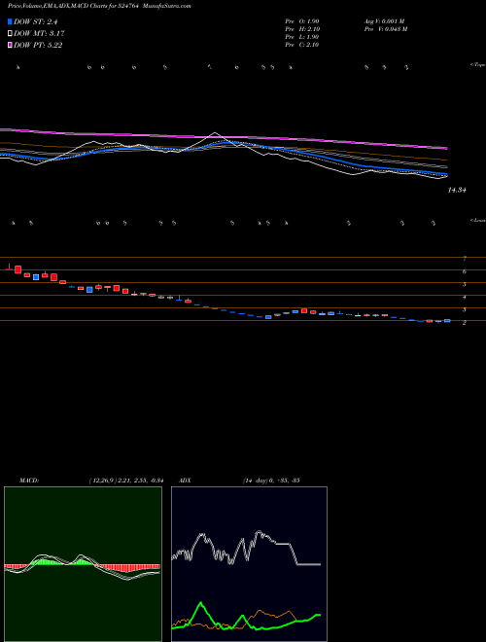The image size is (486, 642).
Task: Click the price axis label 5
Action: [x=465, y=284]
